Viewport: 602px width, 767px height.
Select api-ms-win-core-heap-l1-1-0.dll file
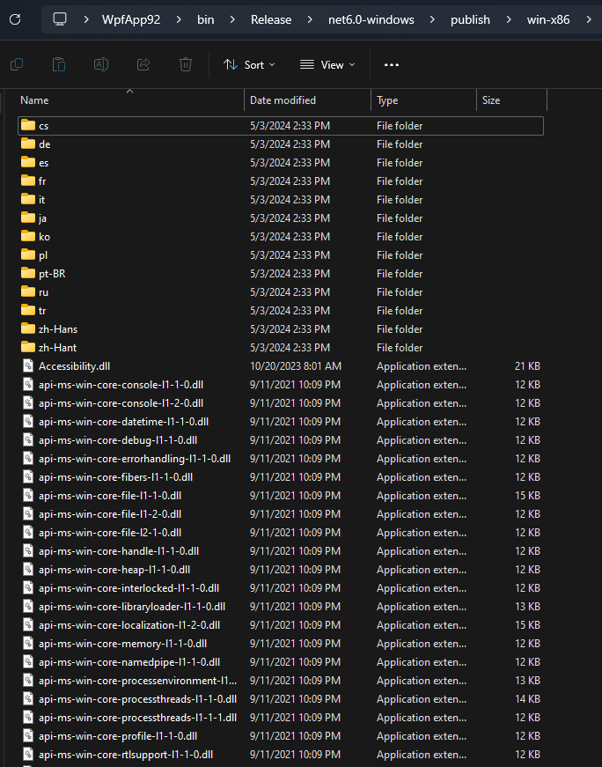(280, 570)
